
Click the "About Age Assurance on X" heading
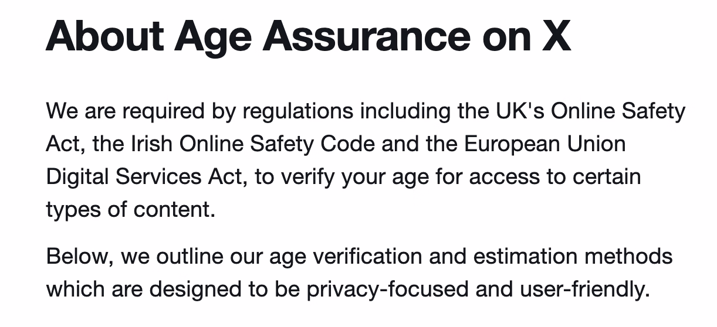click(308, 35)
